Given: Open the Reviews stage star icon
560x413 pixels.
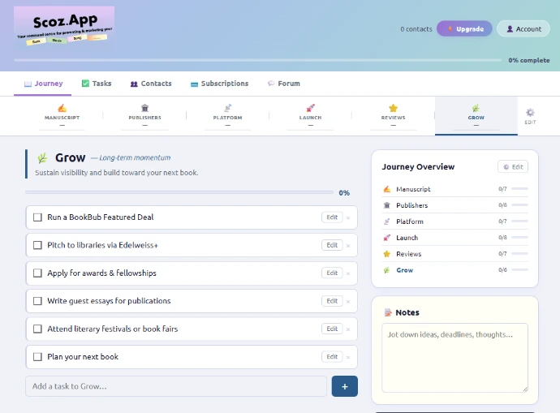Looking at the screenshot, I should (393, 108).
